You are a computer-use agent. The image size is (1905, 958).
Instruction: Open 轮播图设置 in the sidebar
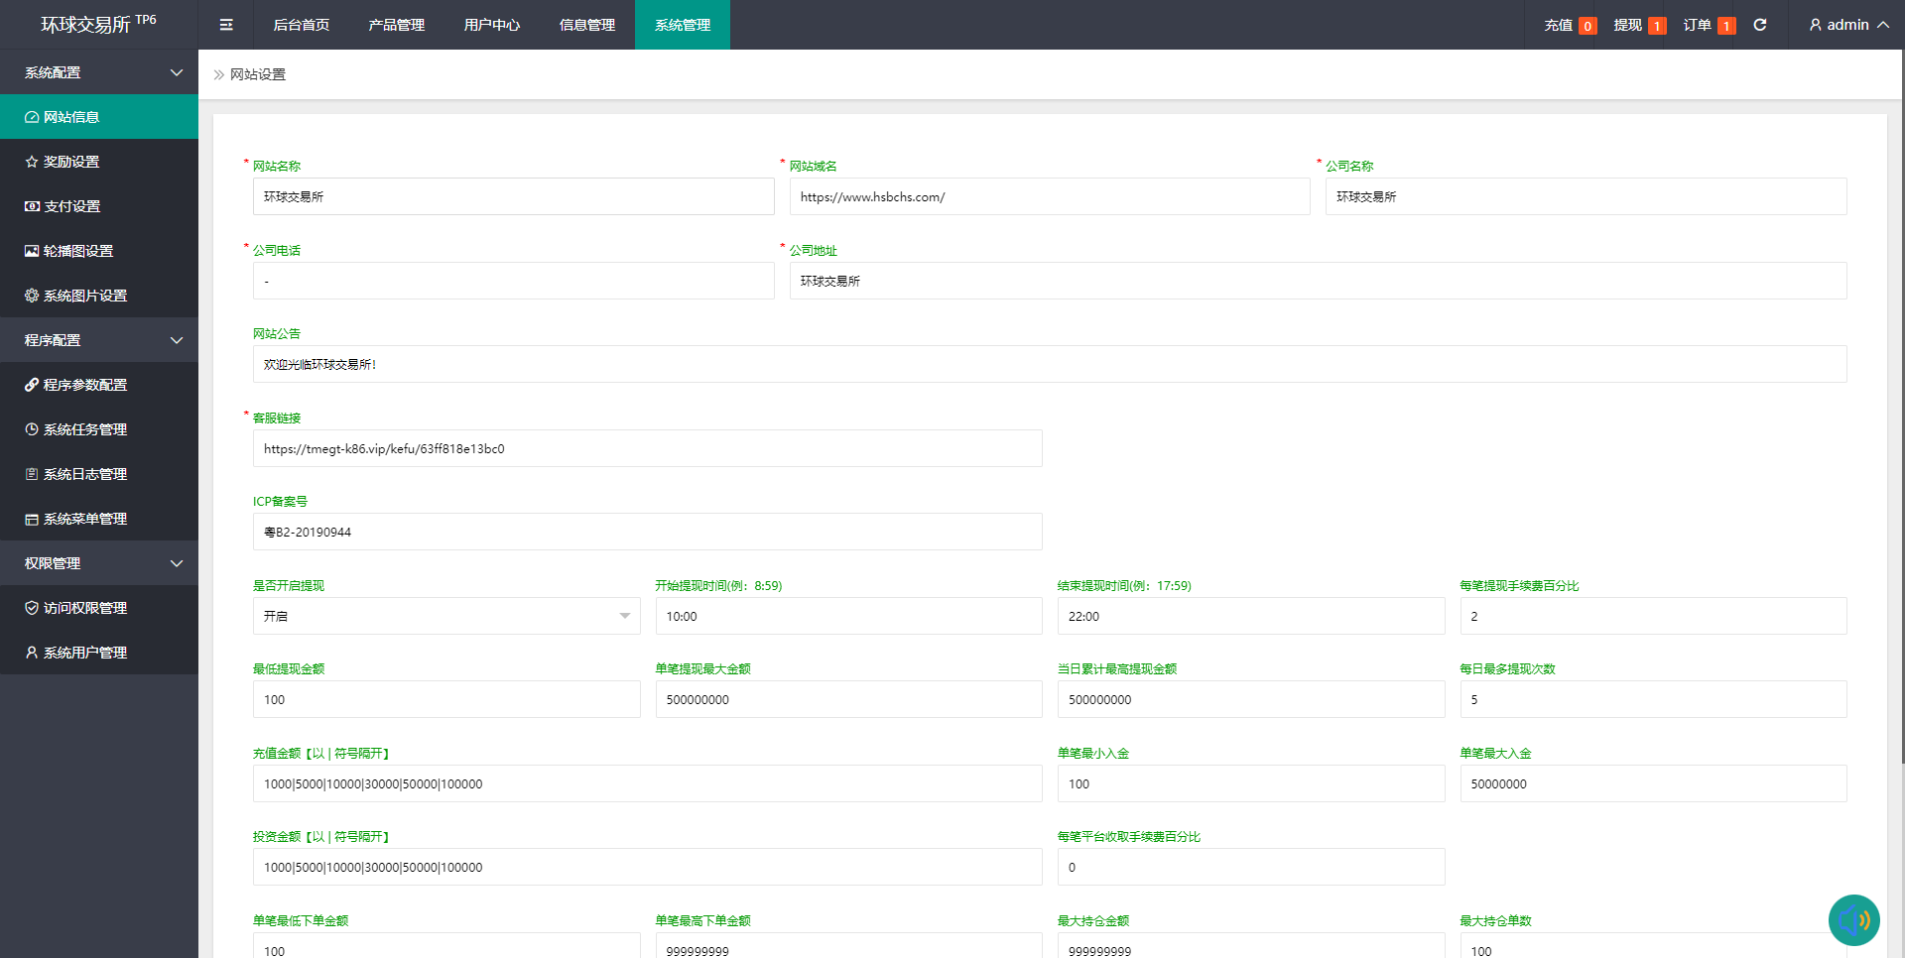[x=77, y=251]
